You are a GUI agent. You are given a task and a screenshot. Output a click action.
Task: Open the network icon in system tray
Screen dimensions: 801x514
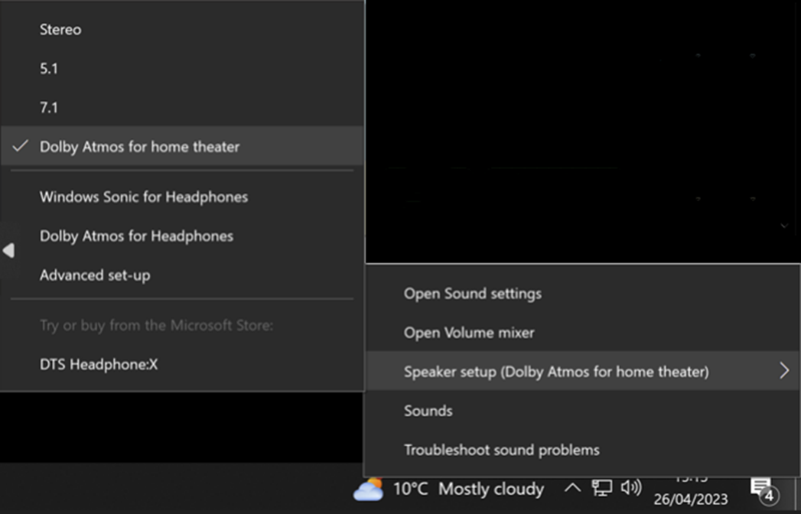[602, 488]
